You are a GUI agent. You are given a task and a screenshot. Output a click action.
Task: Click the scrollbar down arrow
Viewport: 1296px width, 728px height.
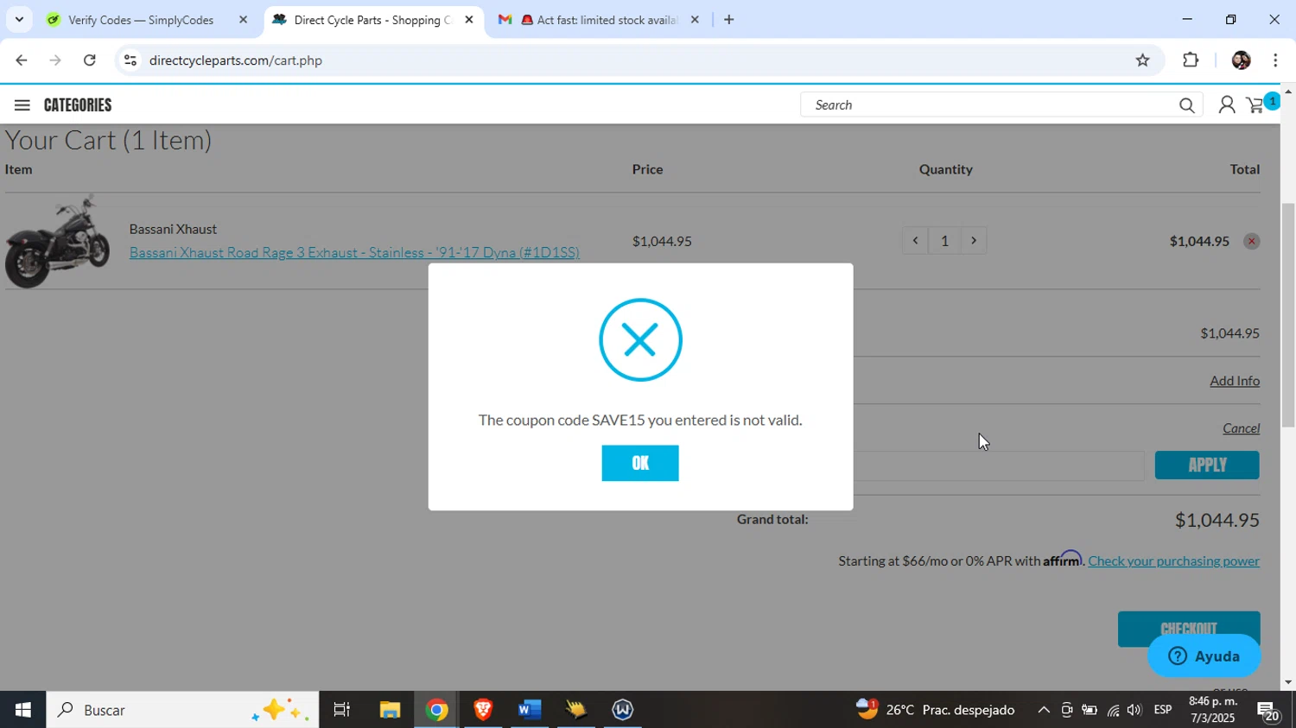pyautogui.click(x=1288, y=682)
